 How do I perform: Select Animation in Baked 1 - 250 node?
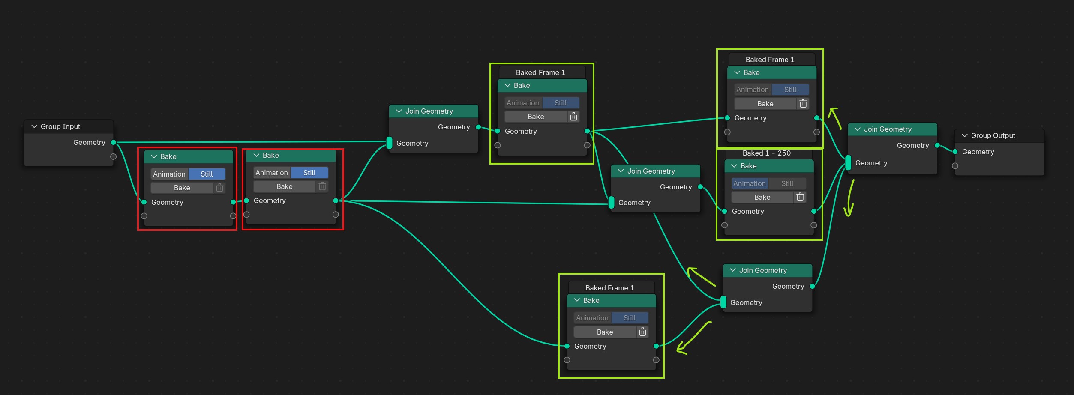click(x=750, y=183)
